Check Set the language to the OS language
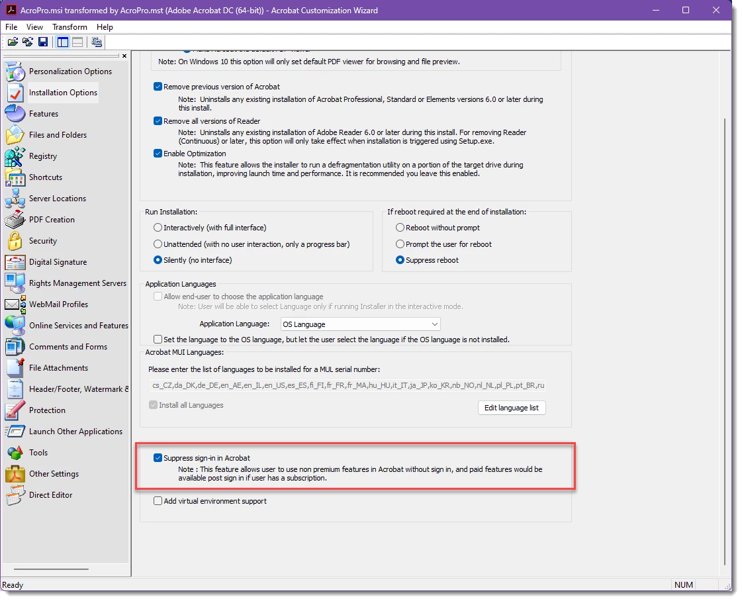Screen dimensions: 742x601 [x=158, y=340]
